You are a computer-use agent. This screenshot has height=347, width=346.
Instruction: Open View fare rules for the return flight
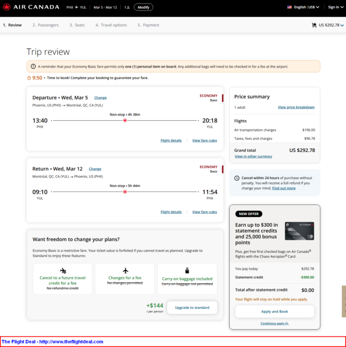pos(205,212)
